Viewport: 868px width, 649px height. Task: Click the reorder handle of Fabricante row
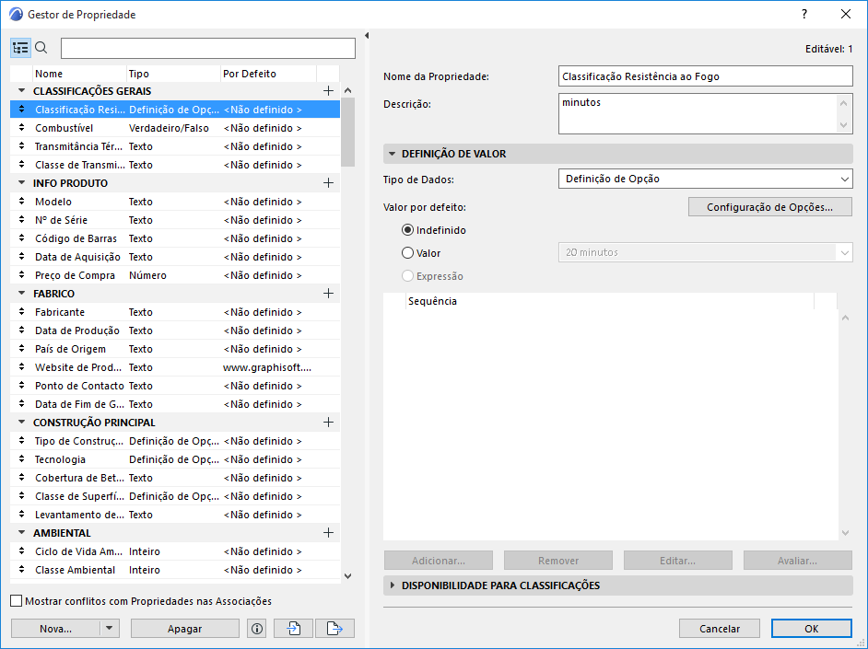[21, 312]
